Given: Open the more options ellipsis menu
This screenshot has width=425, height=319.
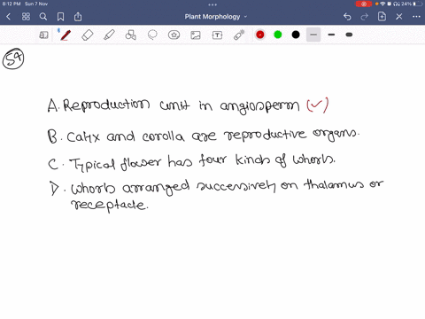Looking at the screenshot, I should [416, 17].
